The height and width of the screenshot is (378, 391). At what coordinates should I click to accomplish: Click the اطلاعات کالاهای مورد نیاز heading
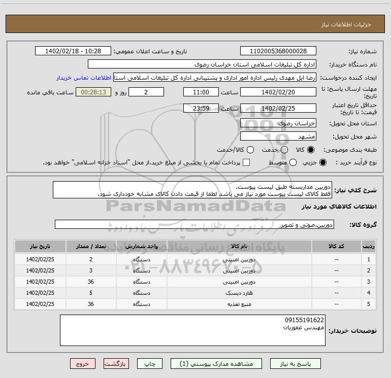[x=339, y=207]
